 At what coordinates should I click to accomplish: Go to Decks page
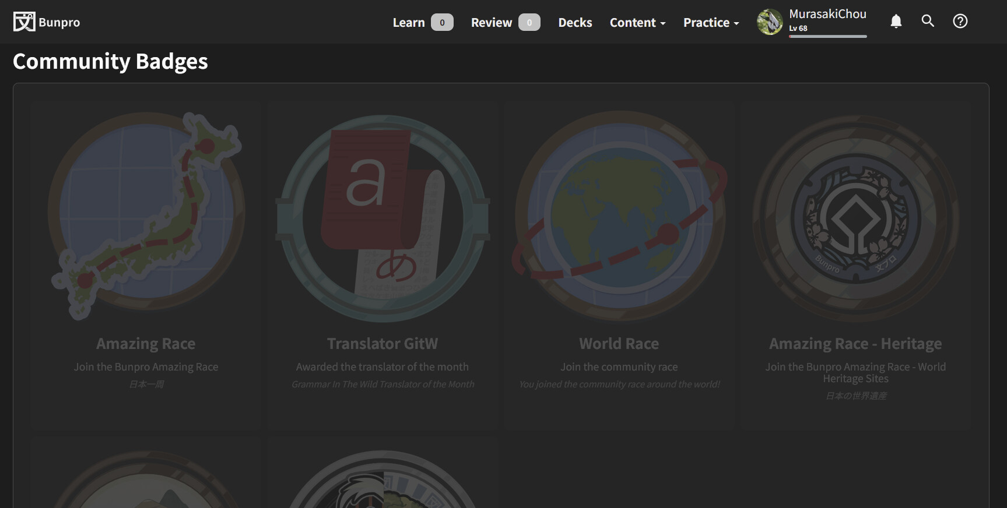(575, 22)
